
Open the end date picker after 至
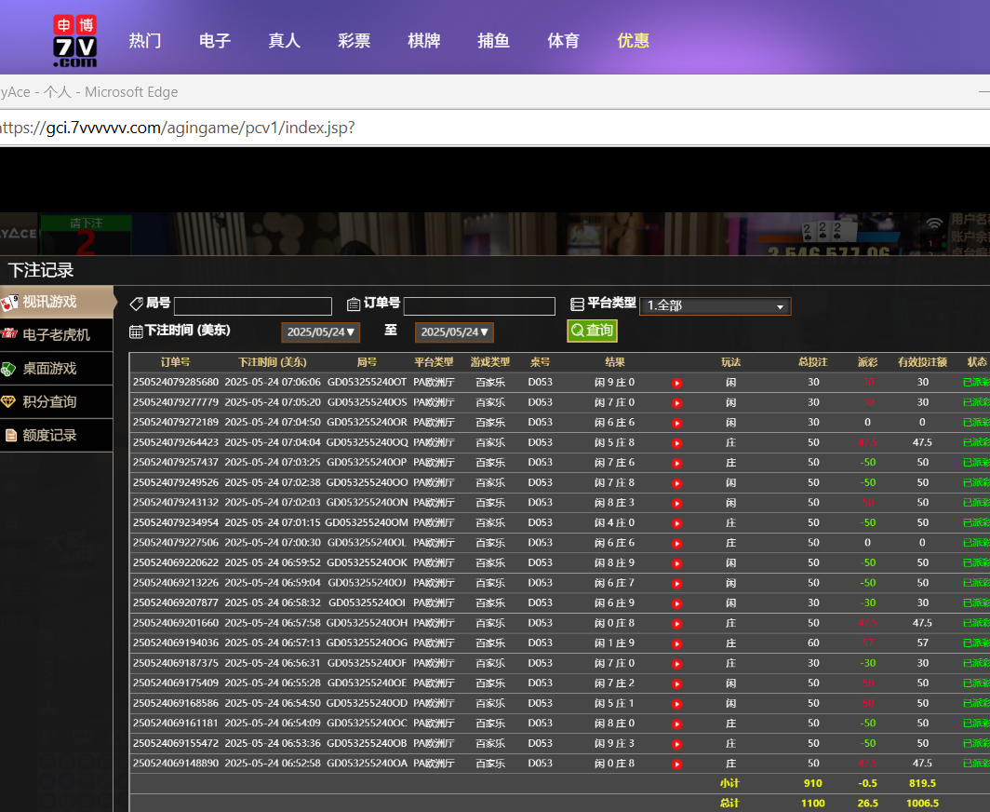click(x=454, y=332)
